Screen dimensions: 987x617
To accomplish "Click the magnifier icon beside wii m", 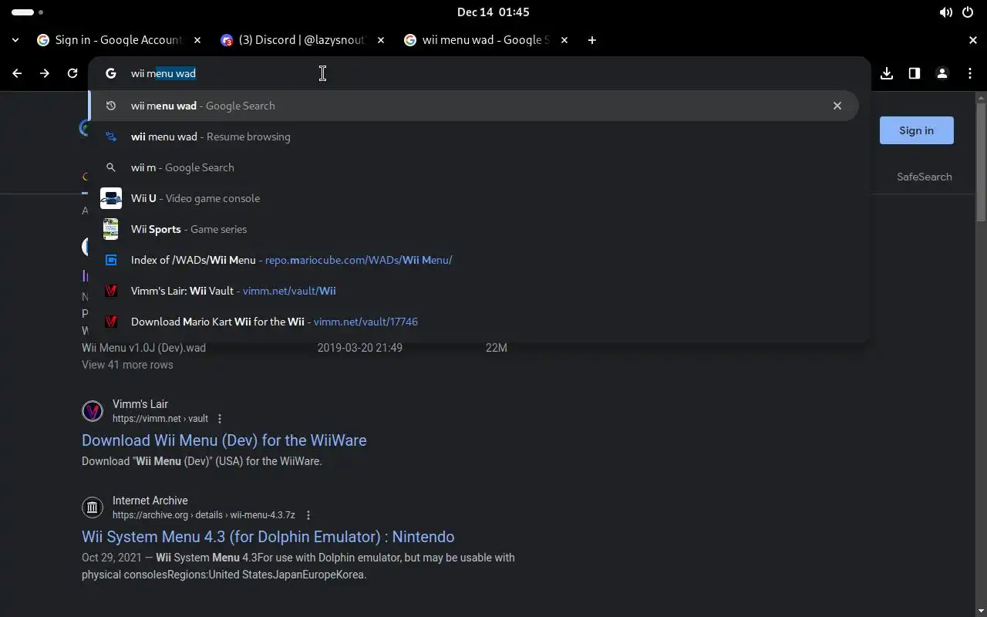I will point(111,167).
